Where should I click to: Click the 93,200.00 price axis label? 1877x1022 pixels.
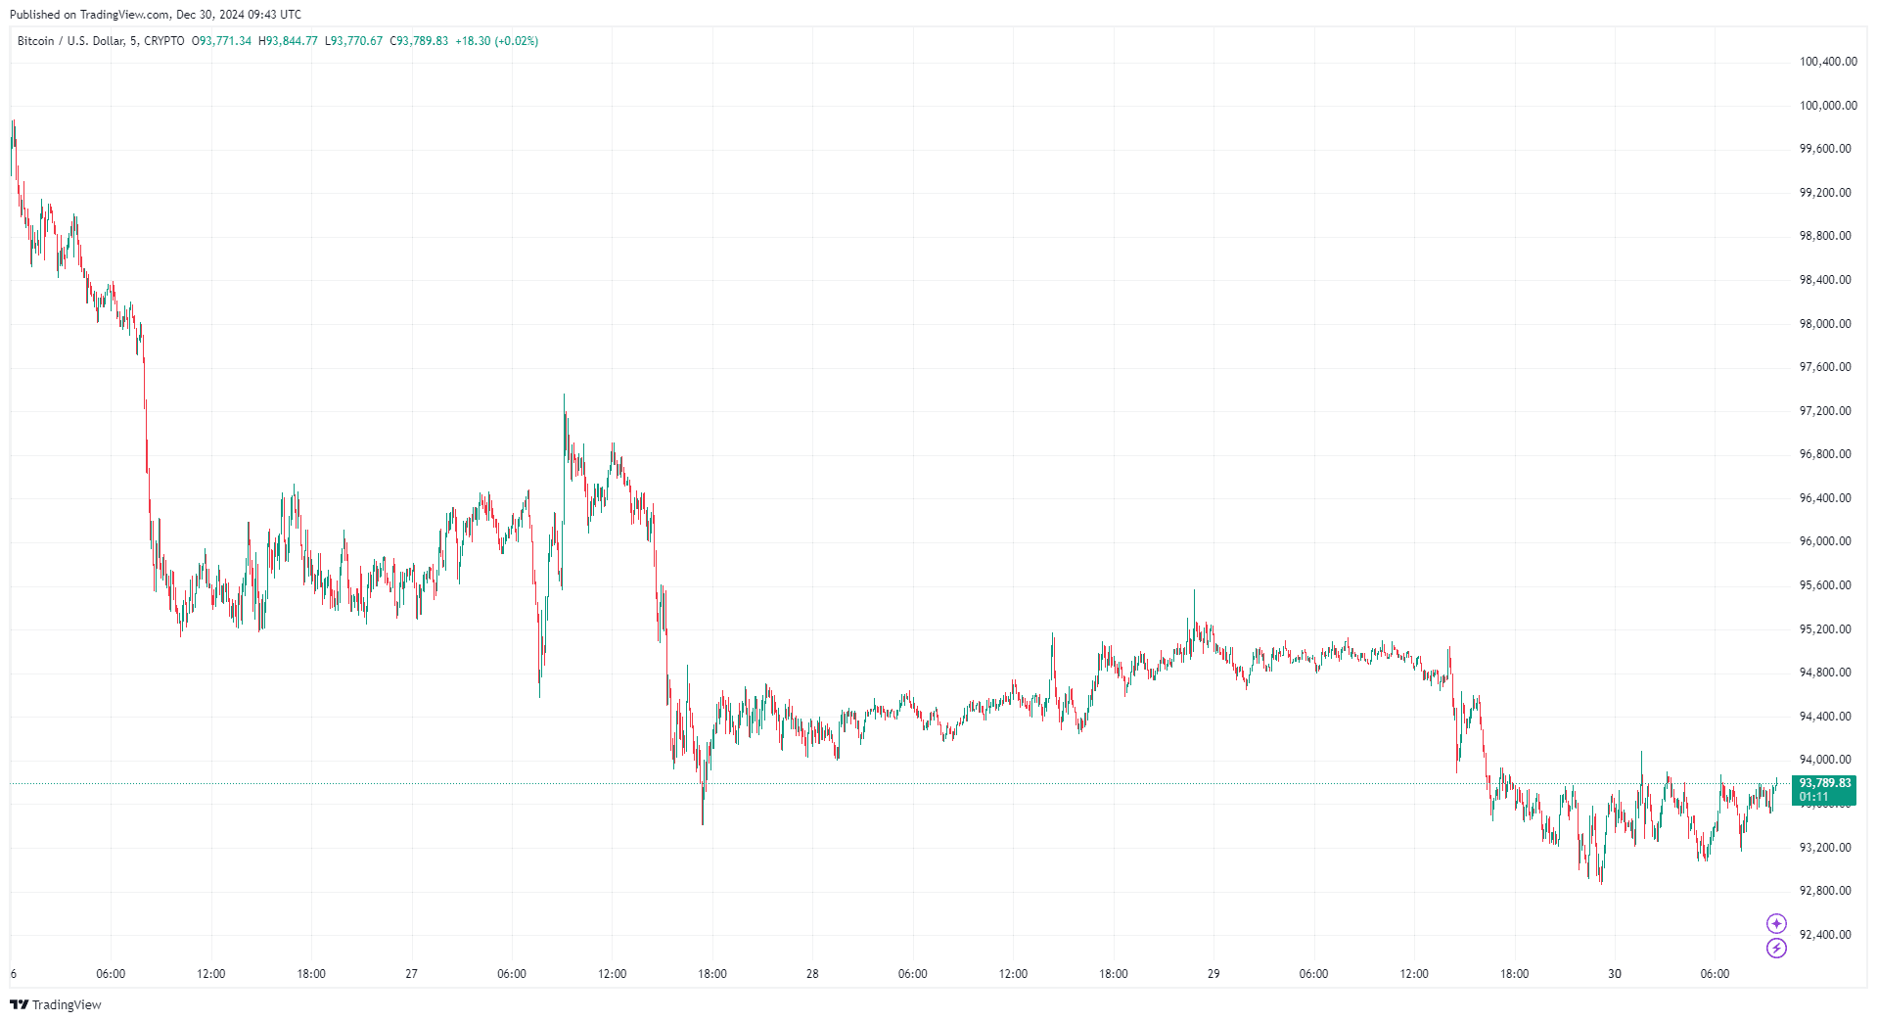tap(1825, 848)
